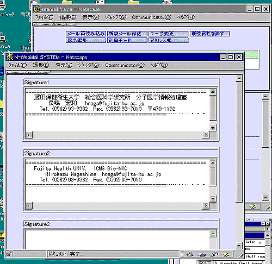Open ヘルプ(H) menu in seemail frame window
The height and width of the screenshot is (264, 272).
coord(186,17)
